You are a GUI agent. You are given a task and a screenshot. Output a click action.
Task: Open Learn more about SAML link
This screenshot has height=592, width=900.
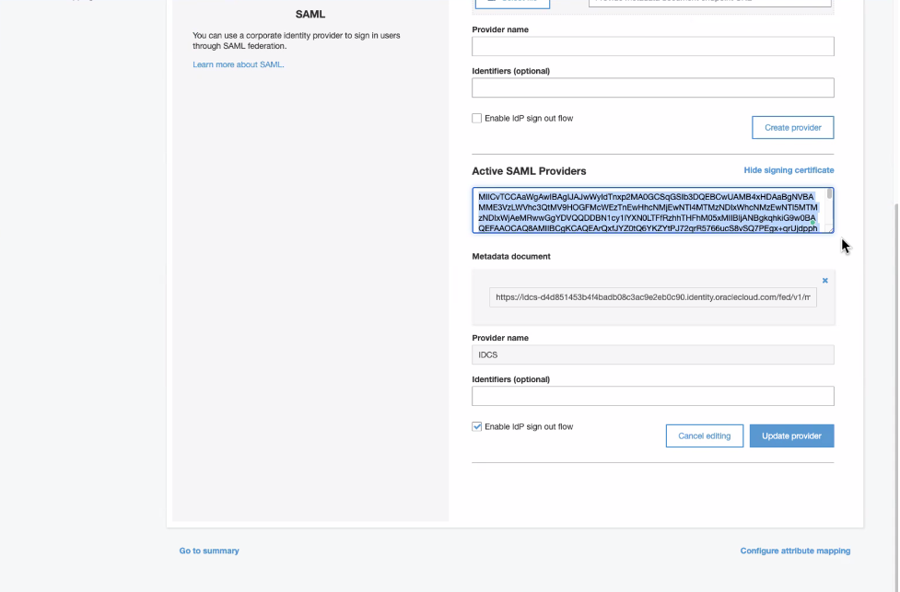pyautogui.click(x=239, y=64)
